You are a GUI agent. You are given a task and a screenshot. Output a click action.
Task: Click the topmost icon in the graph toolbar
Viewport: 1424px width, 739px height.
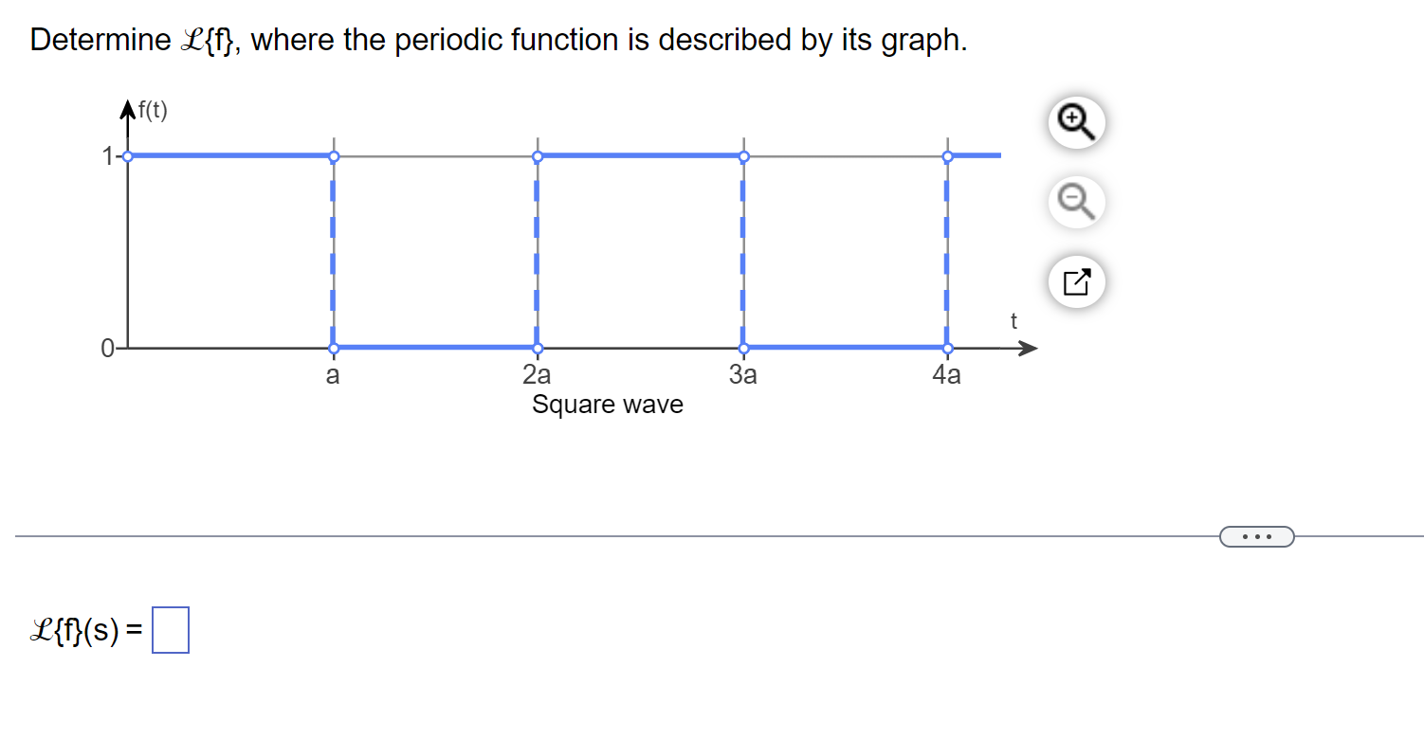click(x=1076, y=122)
